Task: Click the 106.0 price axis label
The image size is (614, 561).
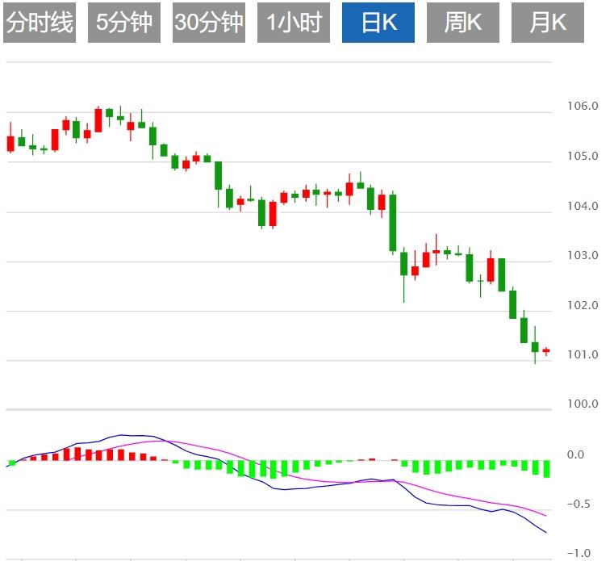Action: pyautogui.click(x=584, y=107)
